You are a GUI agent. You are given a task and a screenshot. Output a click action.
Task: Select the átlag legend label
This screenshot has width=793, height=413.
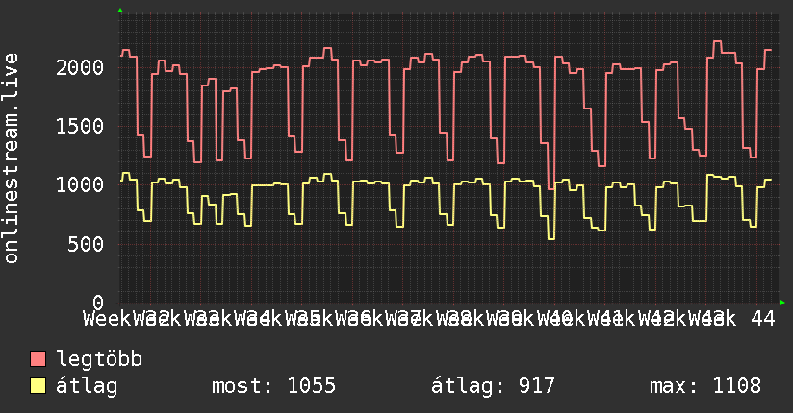tap(87, 386)
